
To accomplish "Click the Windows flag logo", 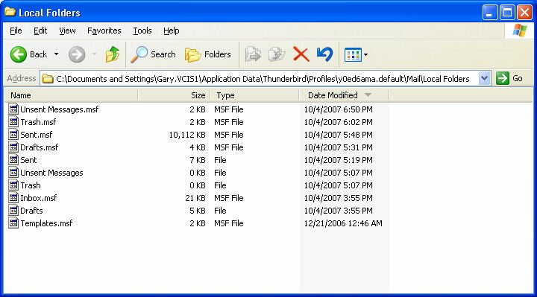I will pos(520,31).
